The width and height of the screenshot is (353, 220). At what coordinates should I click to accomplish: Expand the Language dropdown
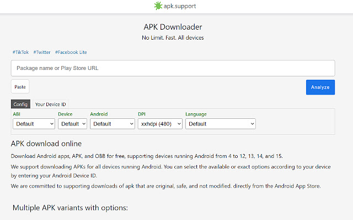coord(221,124)
